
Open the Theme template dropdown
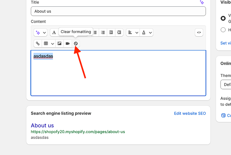(226, 84)
